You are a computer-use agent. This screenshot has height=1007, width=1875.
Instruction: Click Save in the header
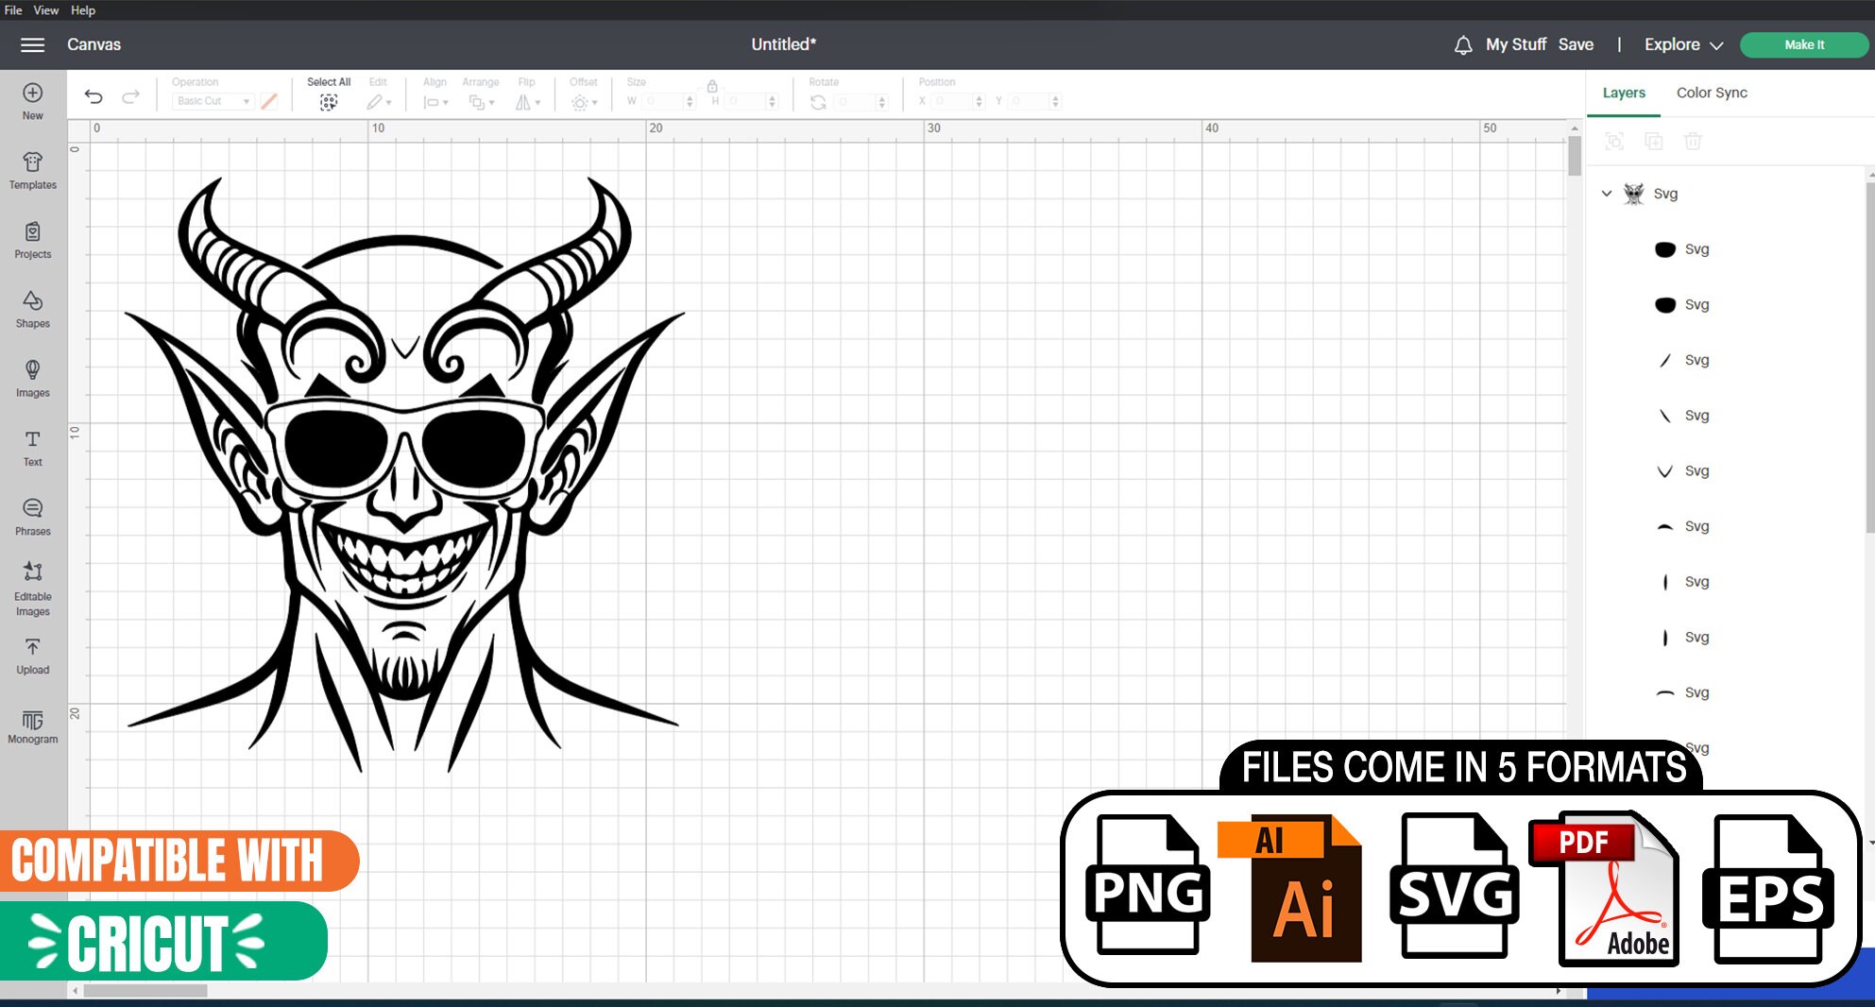click(x=1576, y=44)
